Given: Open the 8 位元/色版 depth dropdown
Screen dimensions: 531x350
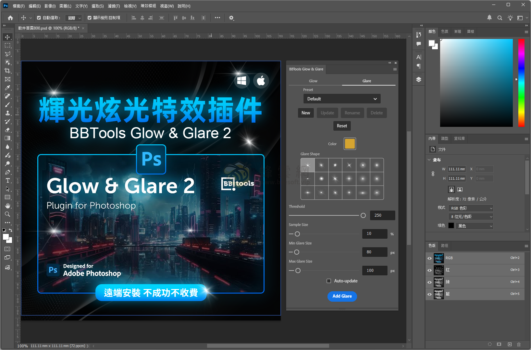Looking at the screenshot, I should point(471,217).
